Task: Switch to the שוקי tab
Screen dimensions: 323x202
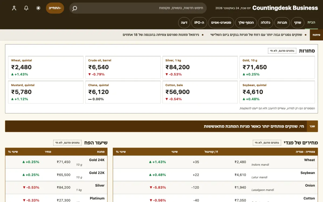Action: click(x=297, y=23)
